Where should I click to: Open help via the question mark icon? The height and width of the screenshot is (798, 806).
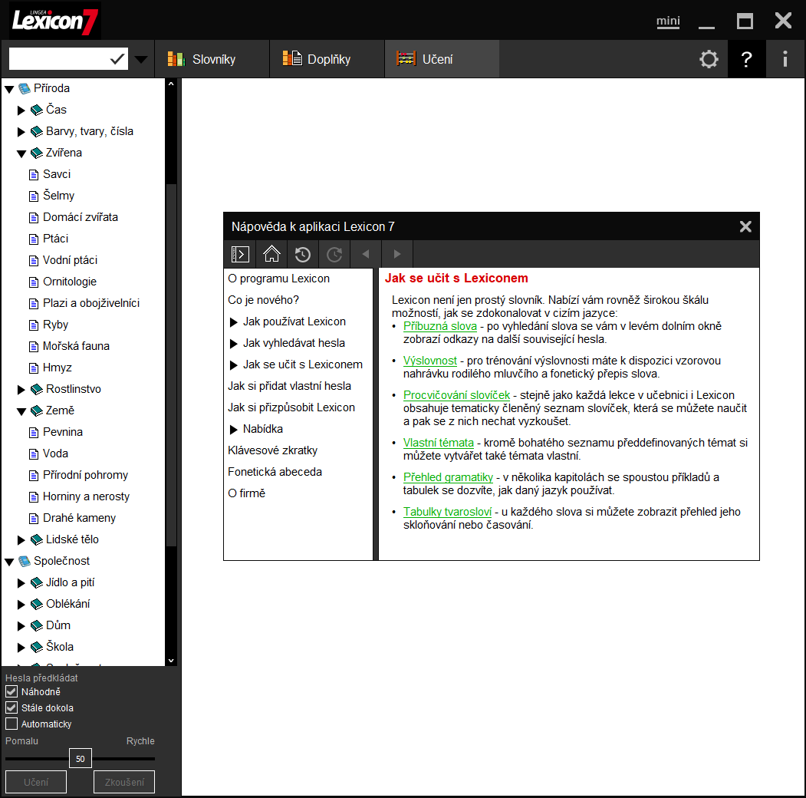click(746, 59)
